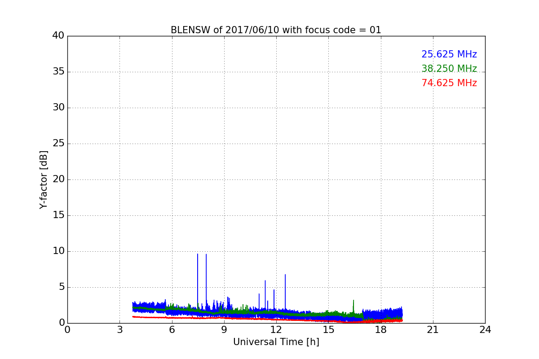Click the y-axis tick label 15
Image resolution: width=539 pixels, height=359 pixels.
click(58, 215)
